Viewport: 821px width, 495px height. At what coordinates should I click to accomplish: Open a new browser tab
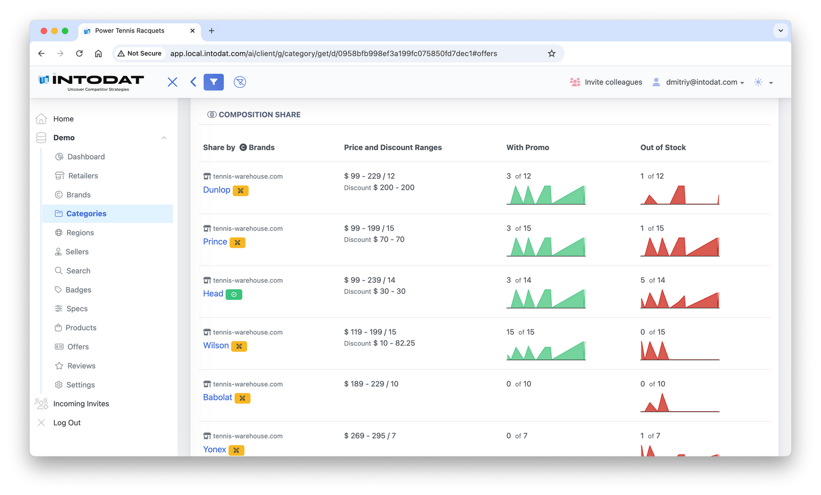point(211,31)
